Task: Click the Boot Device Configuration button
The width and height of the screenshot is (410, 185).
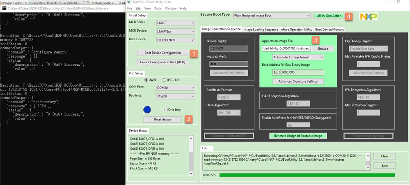Action: (163, 53)
